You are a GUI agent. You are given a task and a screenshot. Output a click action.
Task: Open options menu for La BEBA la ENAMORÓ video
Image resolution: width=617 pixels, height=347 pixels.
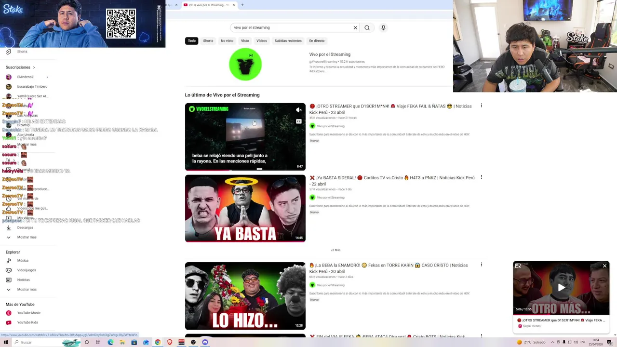481,265
